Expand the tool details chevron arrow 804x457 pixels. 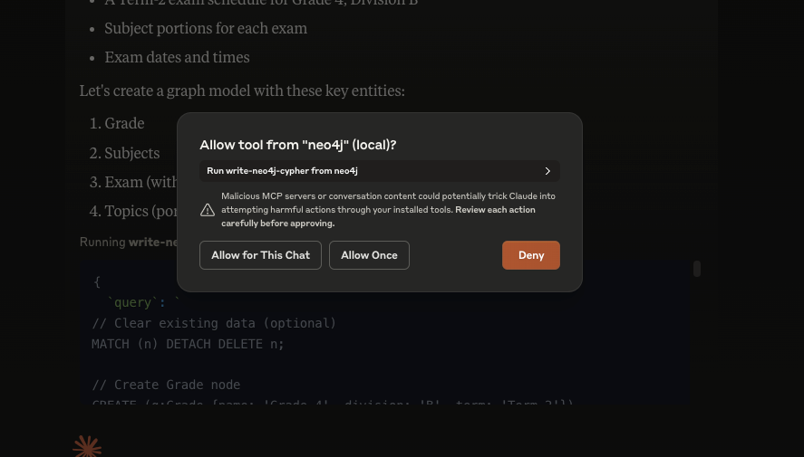547,171
